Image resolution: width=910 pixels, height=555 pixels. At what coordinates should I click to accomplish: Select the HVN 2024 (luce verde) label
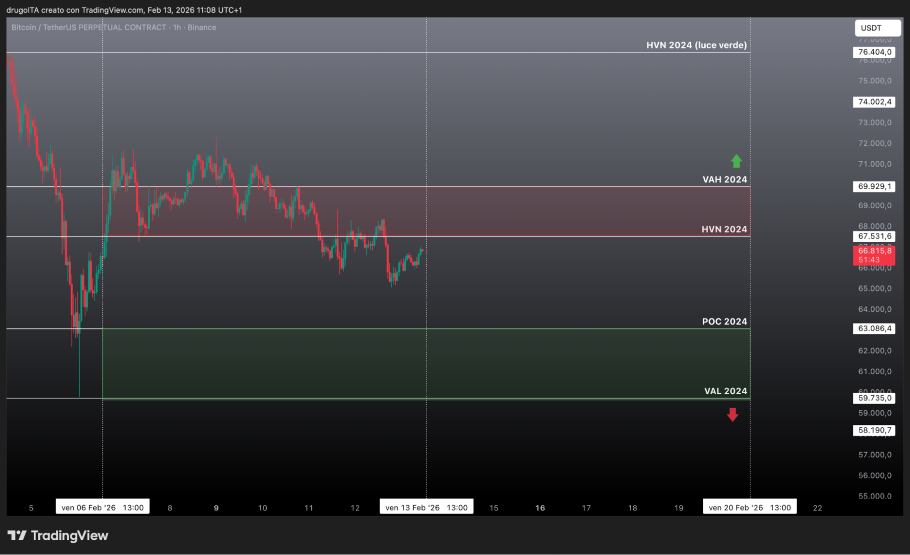(696, 45)
